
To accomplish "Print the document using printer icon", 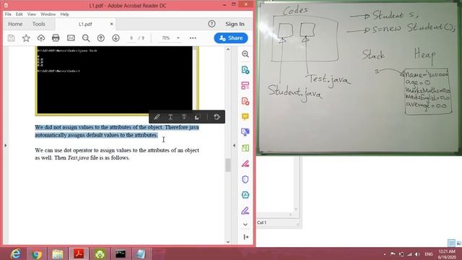I will pyautogui.click(x=56, y=38).
